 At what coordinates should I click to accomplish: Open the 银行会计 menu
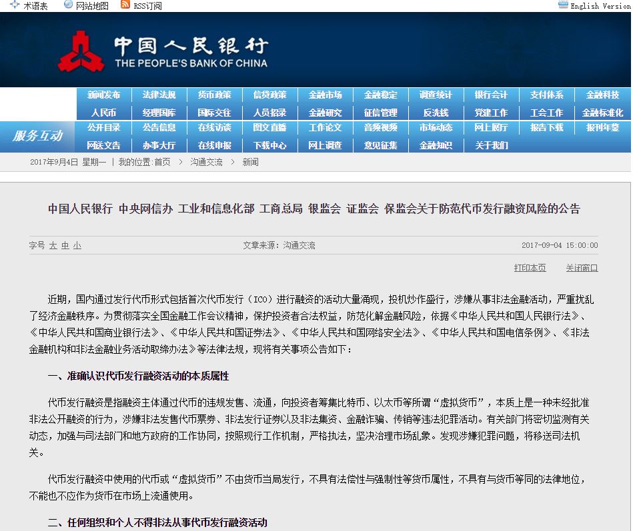coord(491,95)
